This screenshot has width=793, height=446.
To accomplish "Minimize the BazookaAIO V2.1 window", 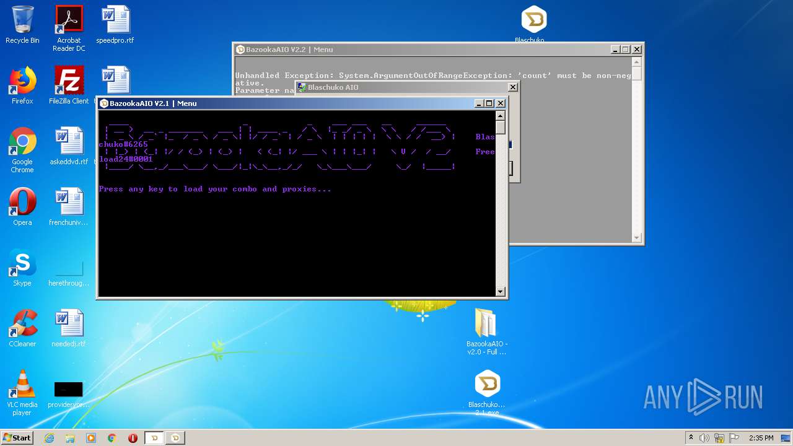I will point(479,103).
